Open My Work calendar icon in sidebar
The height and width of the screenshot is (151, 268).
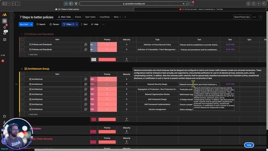[x=5, y=39]
